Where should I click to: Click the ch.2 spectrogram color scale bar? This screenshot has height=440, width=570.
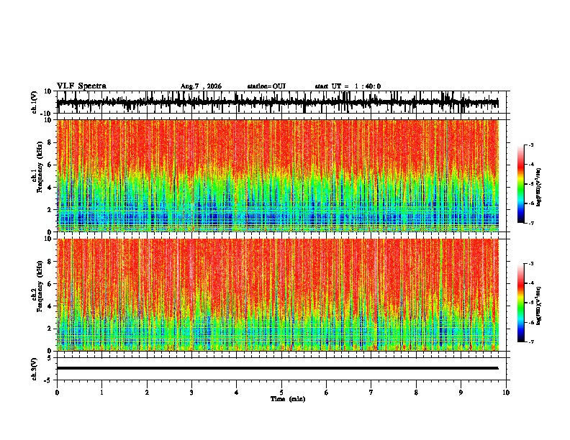520,303
